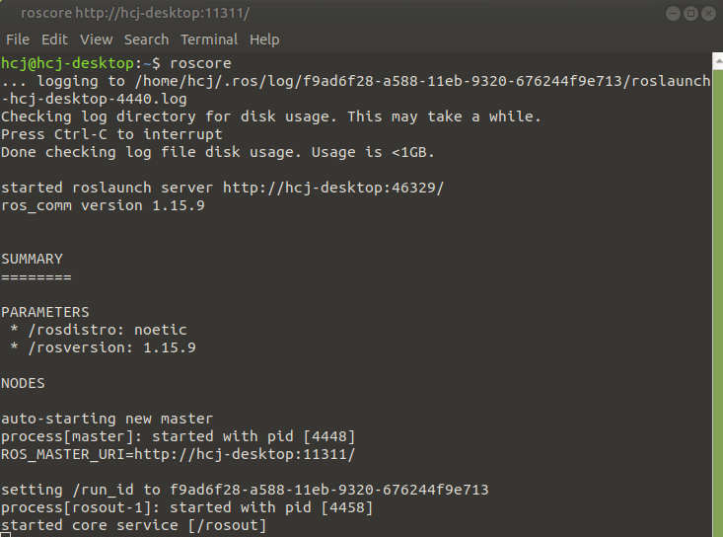This screenshot has height=537, width=723.
Task: Click the rosdistro value noetic
Action: click(161, 331)
